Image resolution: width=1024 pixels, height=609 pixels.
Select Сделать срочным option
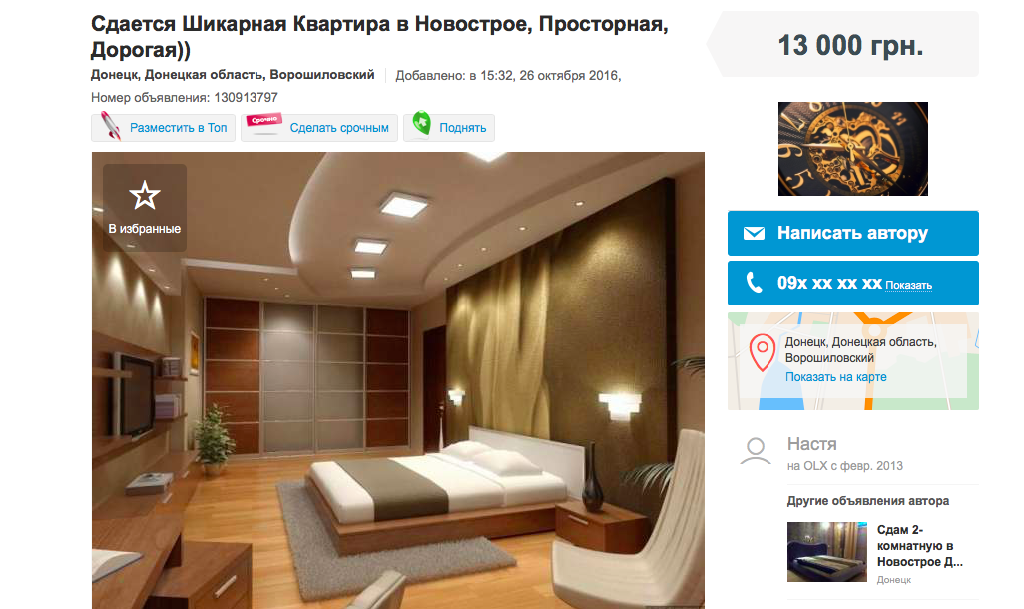[x=319, y=128]
